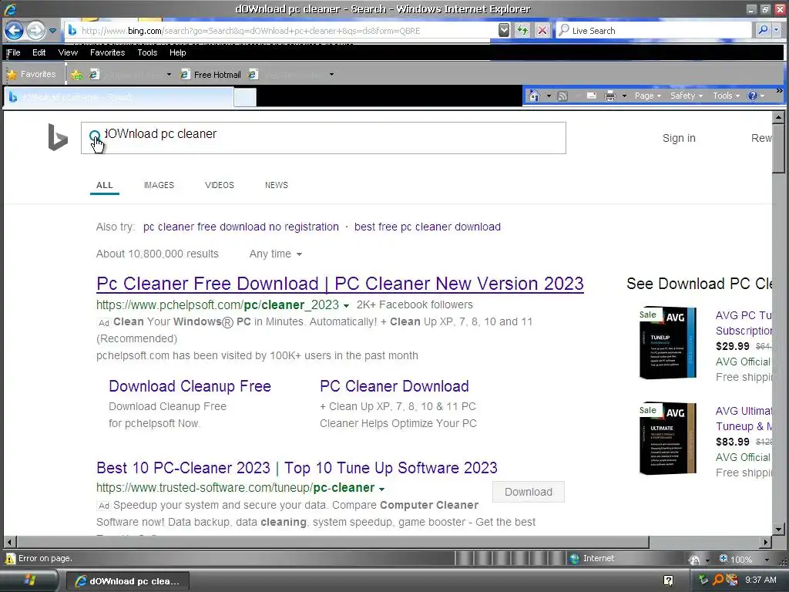This screenshot has height=592, width=789.
Task: Click pc cleaner free download no registration suggestion
Action: [x=241, y=227]
